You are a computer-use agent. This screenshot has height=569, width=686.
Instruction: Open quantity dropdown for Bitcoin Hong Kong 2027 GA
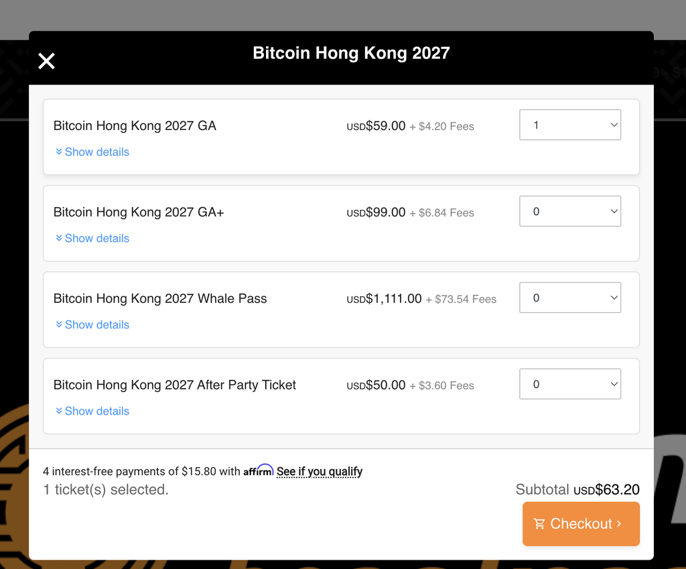(570, 125)
